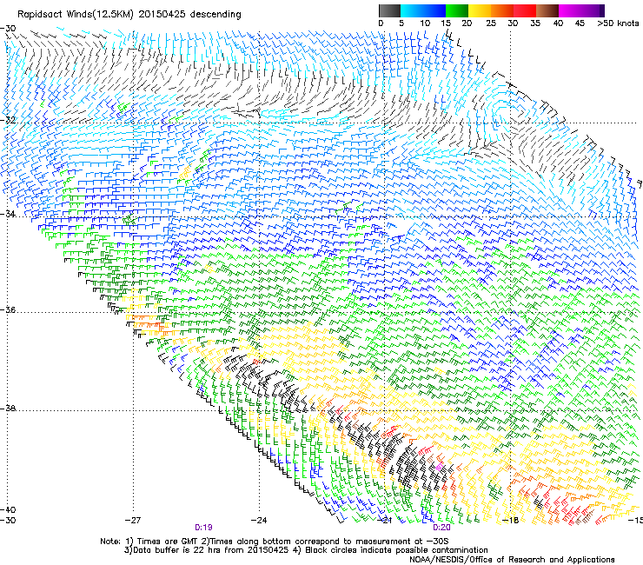The width and height of the screenshot is (643, 565).
Task: Click the '-27' longitude axis label
Action: 133,521
